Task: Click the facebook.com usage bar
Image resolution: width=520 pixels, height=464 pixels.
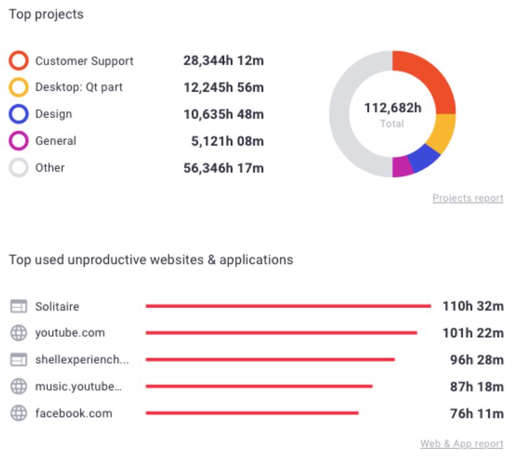Action: click(x=252, y=413)
